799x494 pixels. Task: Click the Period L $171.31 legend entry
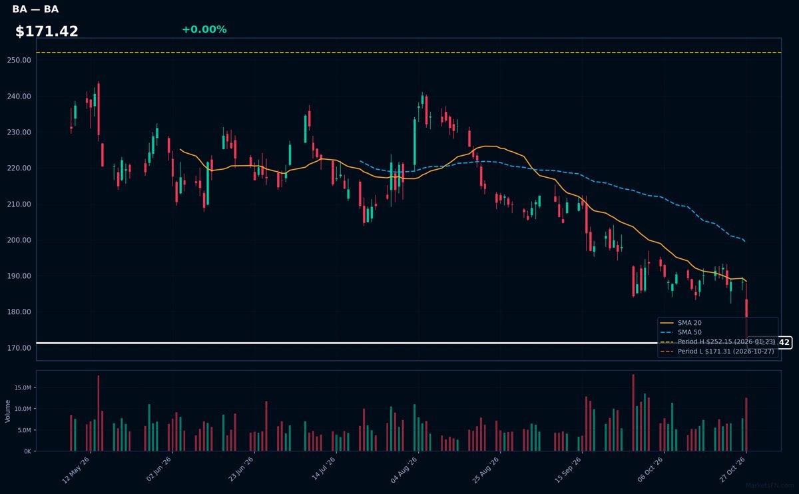(718, 351)
